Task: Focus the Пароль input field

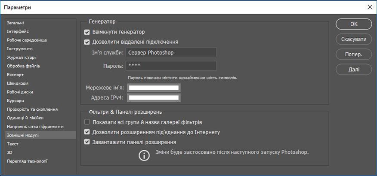Action: point(171,66)
